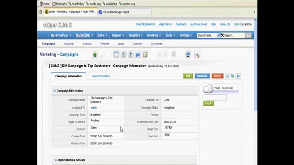The height and width of the screenshot is (165, 294).
Task: Expand My Home Page menu
Action: point(61,35)
